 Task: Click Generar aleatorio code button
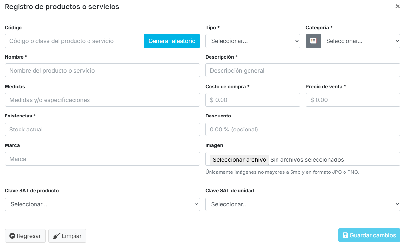172,41
